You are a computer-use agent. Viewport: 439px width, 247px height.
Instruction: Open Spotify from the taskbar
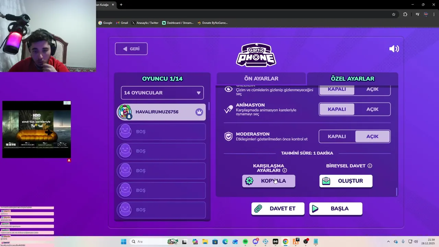[245, 242]
